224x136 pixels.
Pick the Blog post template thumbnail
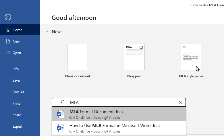(x=134, y=57)
